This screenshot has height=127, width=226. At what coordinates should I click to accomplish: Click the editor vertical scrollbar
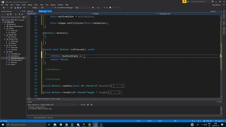pyautogui.click(x=221, y=56)
